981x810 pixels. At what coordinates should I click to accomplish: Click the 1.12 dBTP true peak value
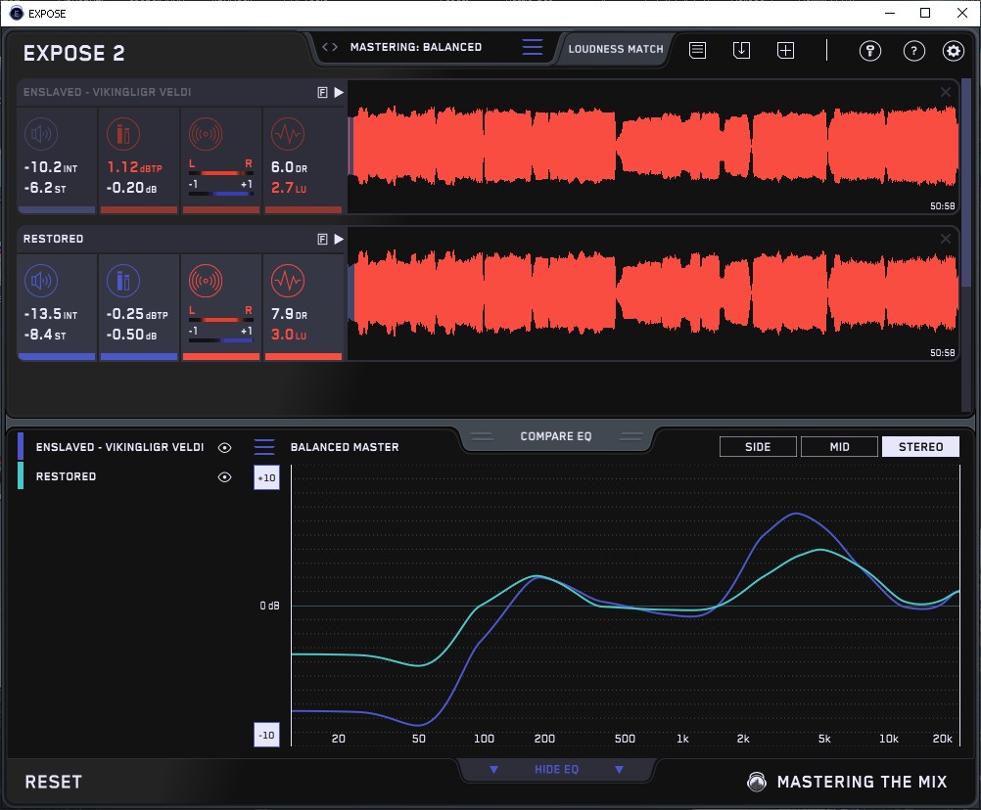134,167
